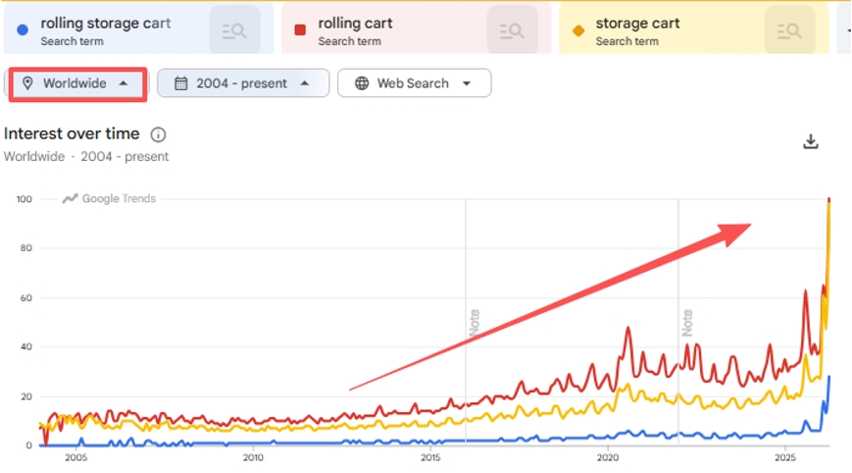Click the search icon for storage cart
This screenshot has width=852, height=473.
[789, 30]
